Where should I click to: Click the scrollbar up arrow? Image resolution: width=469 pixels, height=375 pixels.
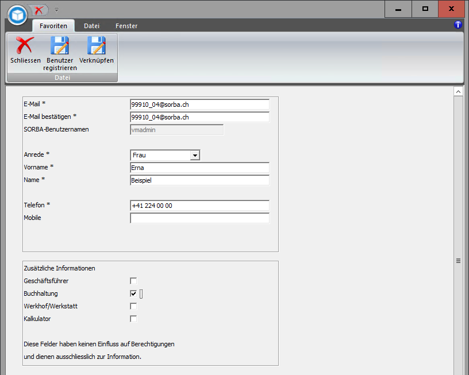pyautogui.click(x=458, y=91)
